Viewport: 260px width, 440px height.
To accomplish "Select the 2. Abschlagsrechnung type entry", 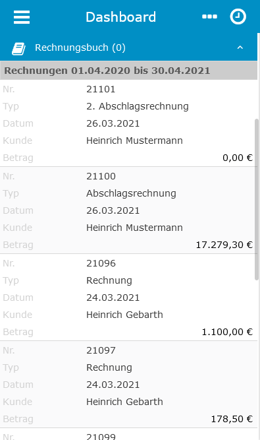I will tap(138, 106).
